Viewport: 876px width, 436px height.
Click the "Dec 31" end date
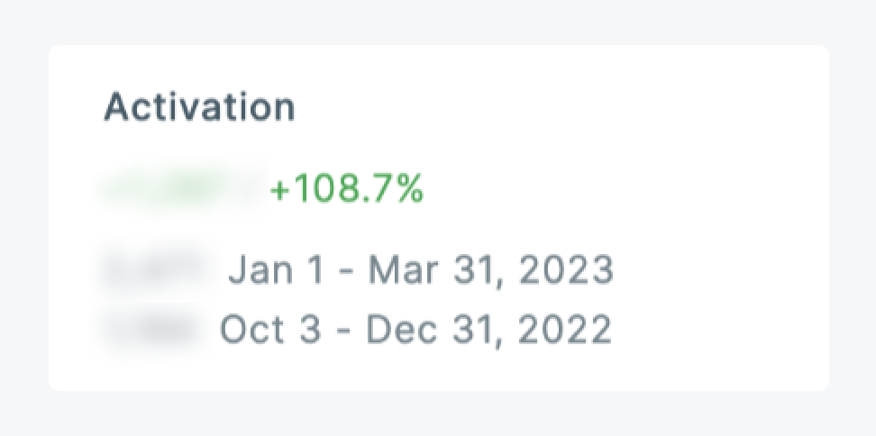tap(421, 330)
